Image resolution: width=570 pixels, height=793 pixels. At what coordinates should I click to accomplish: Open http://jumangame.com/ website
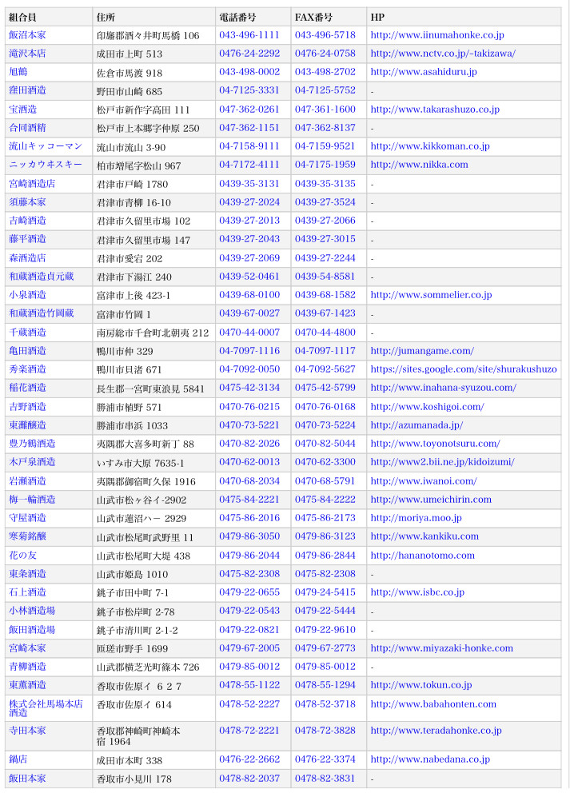pos(422,350)
